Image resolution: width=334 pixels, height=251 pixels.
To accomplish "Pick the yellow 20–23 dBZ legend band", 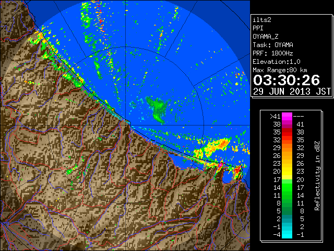I will pos(287,172).
